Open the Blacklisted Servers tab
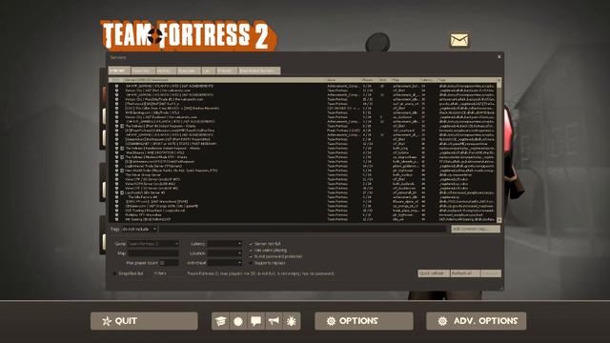The height and width of the screenshot is (343, 610). 258,71
